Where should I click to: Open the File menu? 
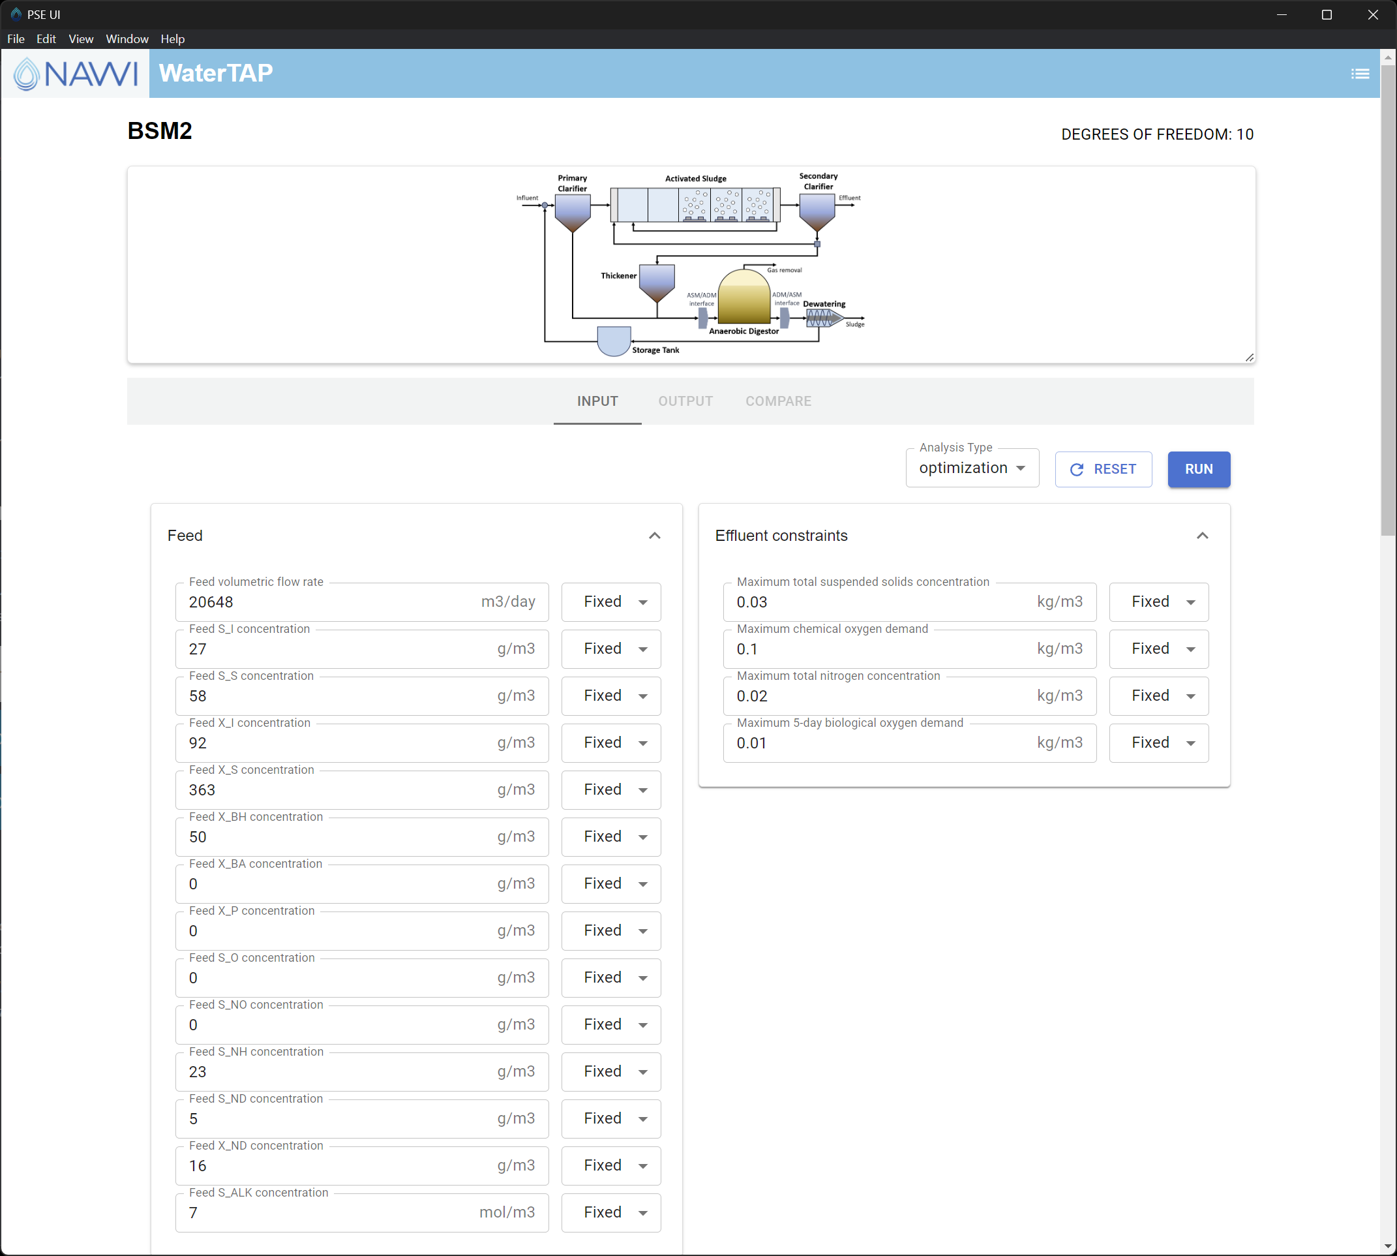pos(16,38)
